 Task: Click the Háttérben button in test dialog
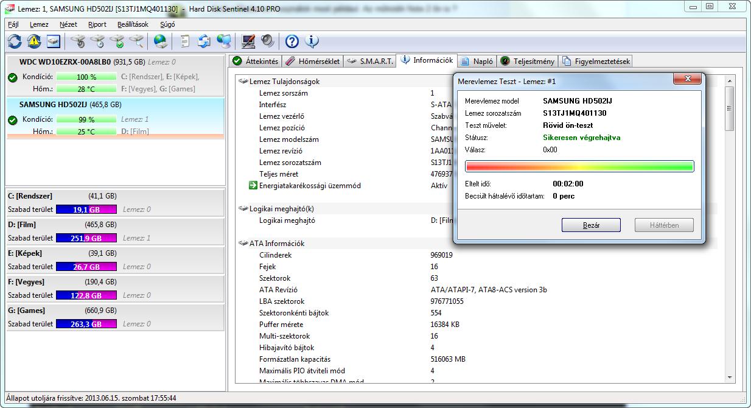click(664, 225)
